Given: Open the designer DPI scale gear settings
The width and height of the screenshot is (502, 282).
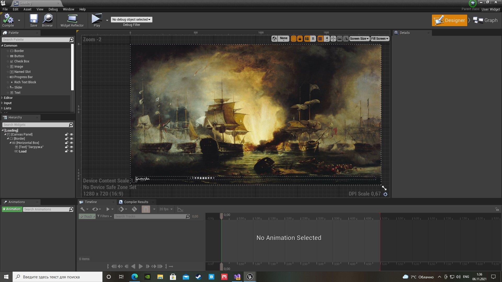Looking at the screenshot, I should pos(385,194).
